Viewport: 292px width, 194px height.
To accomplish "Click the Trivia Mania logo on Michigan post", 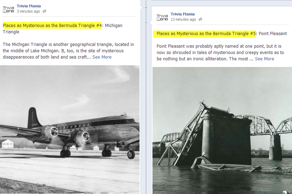I will pos(8,9).
